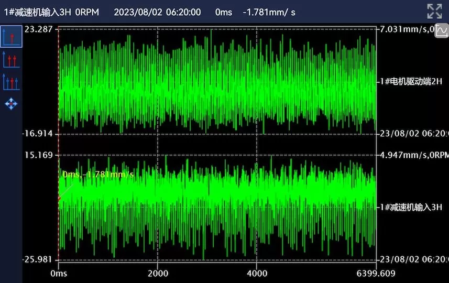Image resolution: width=449 pixels, height=283 pixels.
Task: Click the 2000 tick on the time axis
Action: [158, 273]
